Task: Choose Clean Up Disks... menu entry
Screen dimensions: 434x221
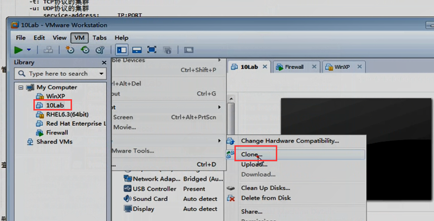Action: coord(296,188)
